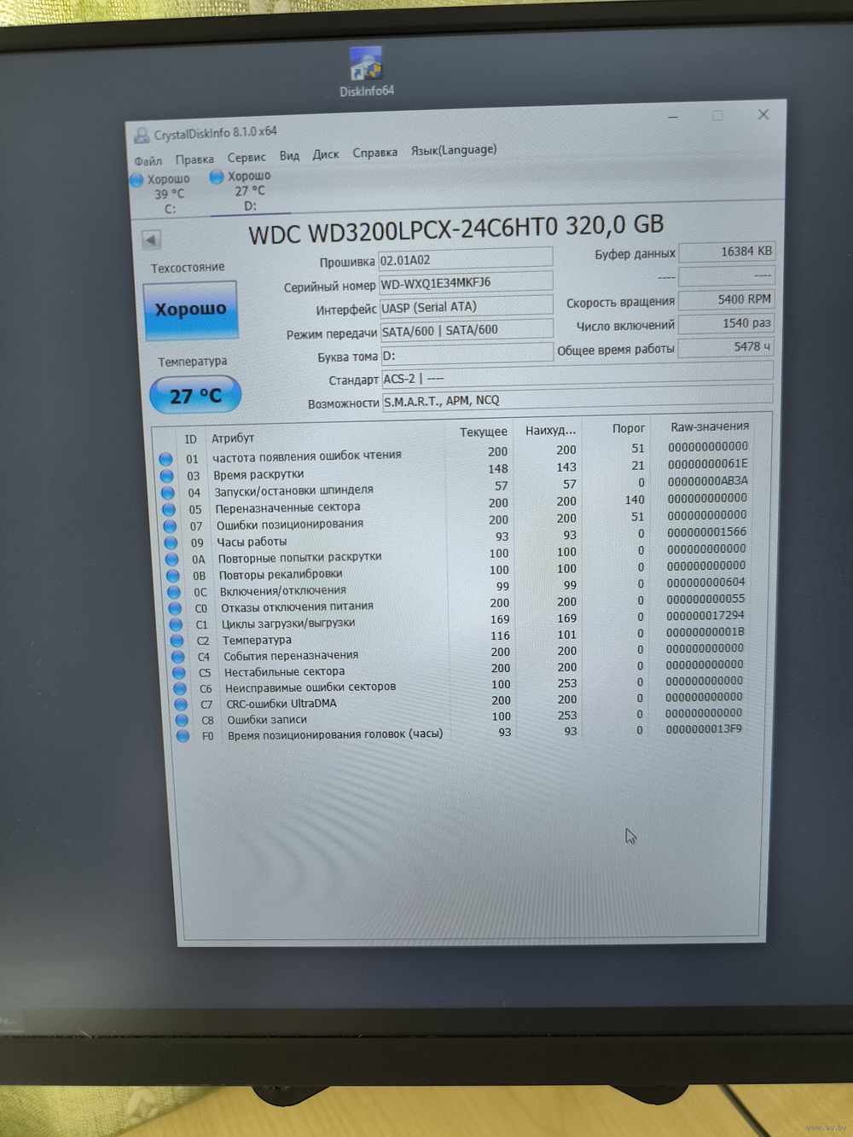Click status orb for attribute 01 read error rate
Screen dimensions: 853x1137
point(165,459)
